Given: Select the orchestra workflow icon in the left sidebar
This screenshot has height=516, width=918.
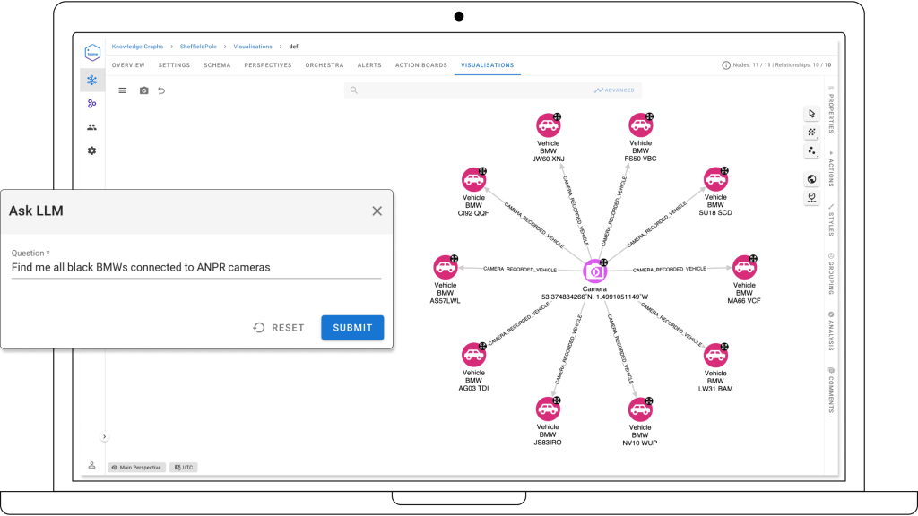Looking at the screenshot, I should coord(91,103).
